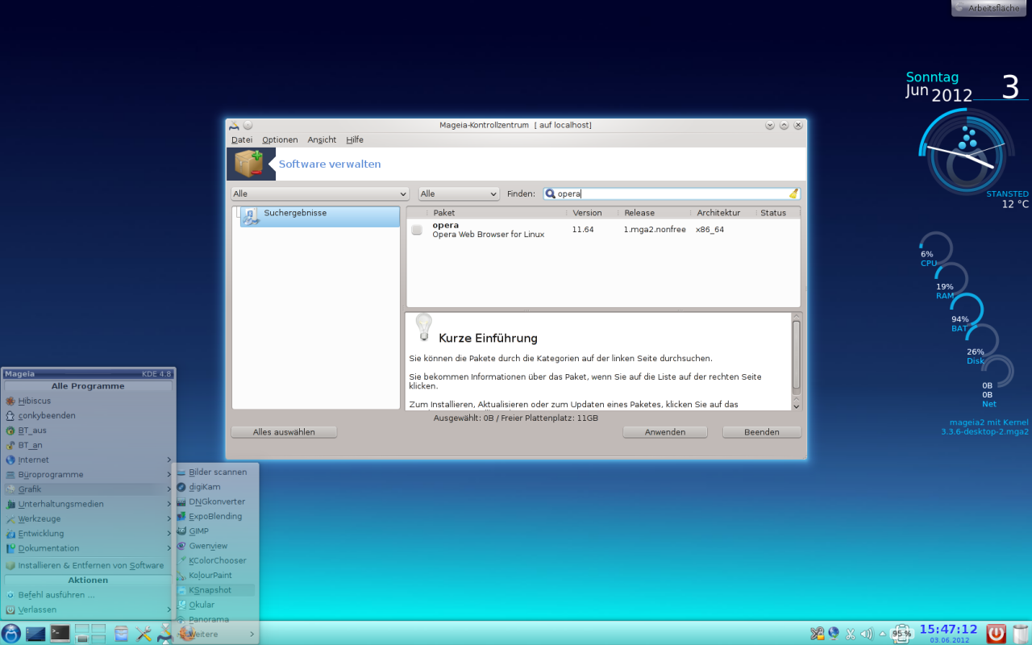The height and width of the screenshot is (645, 1032).
Task: Click the virtual desktop pager in the taskbar
Action: pyautogui.click(x=91, y=634)
